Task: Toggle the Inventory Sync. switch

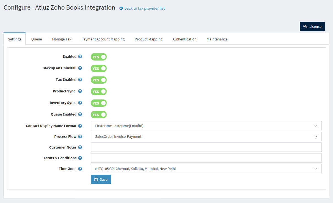Action: 99,103
